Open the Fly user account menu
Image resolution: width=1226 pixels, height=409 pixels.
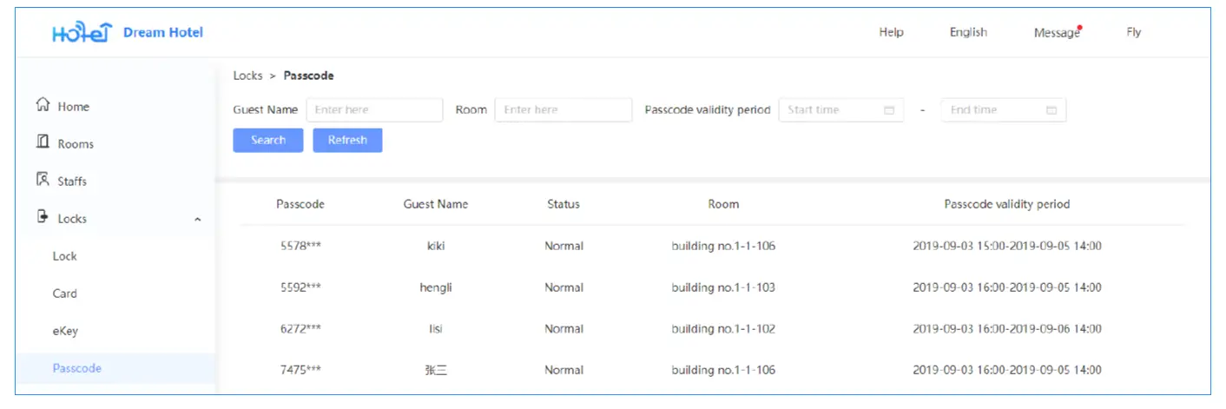[x=1133, y=32]
